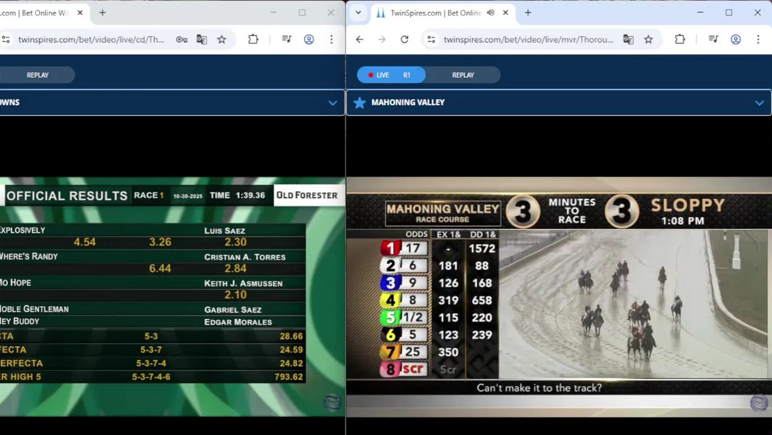Viewport: 772px width, 435px height.
Task: Favorite Mahoning Valley with the star
Action: point(359,103)
